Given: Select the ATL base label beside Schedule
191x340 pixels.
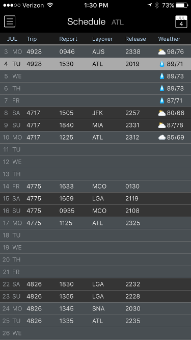Looking at the screenshot, I should tap(118, 22).
